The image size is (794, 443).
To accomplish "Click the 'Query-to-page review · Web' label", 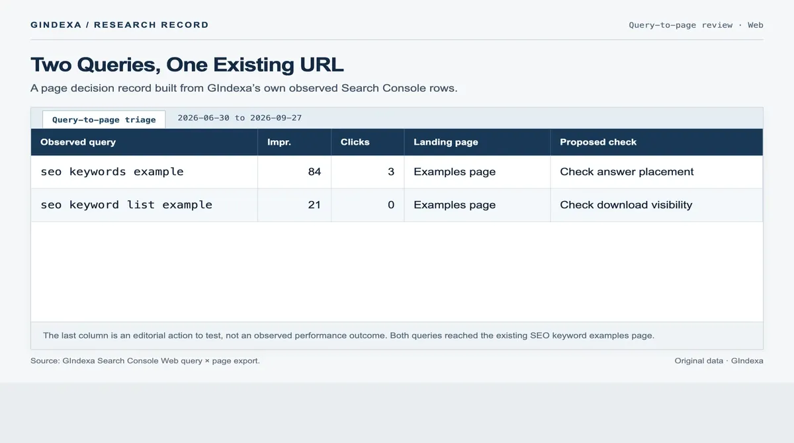I will 696,25.
